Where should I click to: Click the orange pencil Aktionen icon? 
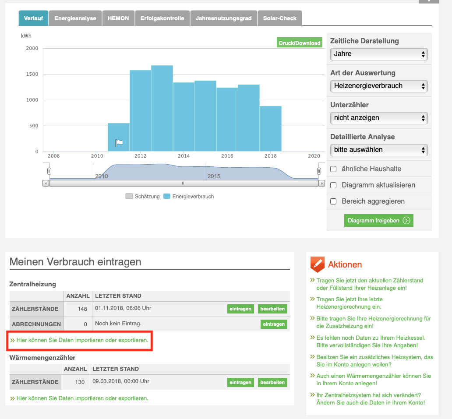(317, 264)
